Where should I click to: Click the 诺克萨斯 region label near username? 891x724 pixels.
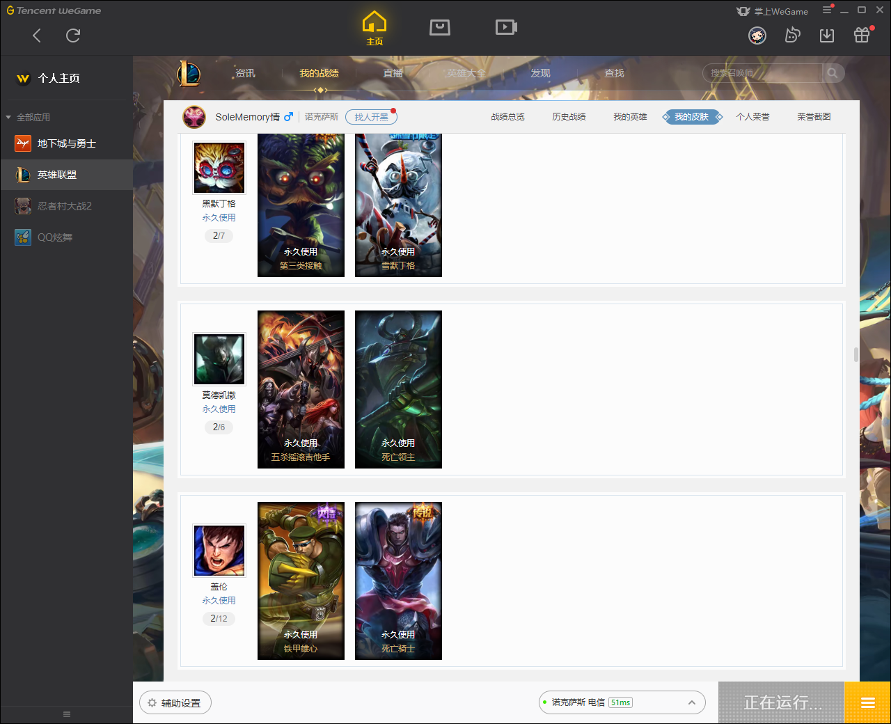pyautogui.click(x=322, y=117)
